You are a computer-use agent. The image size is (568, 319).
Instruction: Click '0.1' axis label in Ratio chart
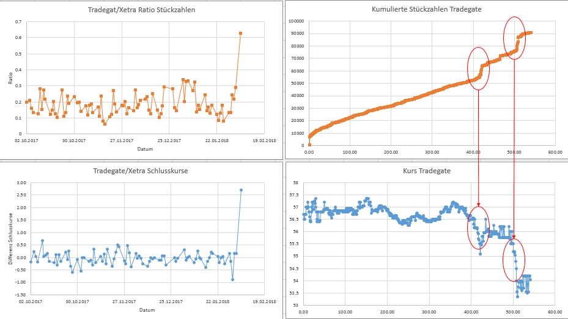coord(18,118)
